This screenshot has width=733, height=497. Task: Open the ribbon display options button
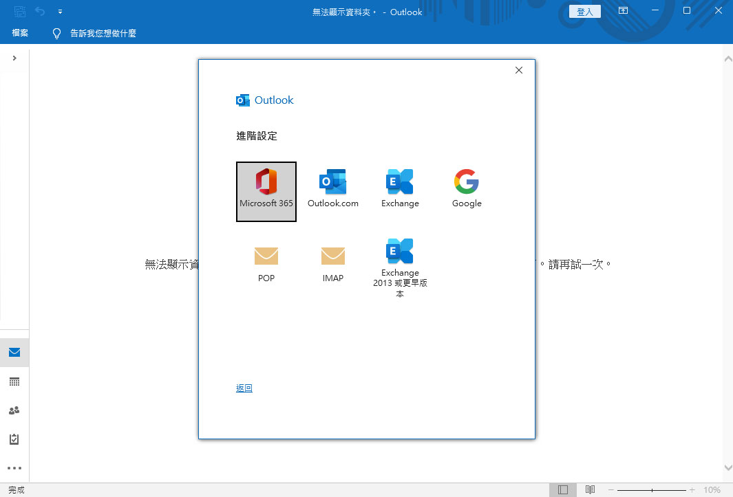point(623,10)
